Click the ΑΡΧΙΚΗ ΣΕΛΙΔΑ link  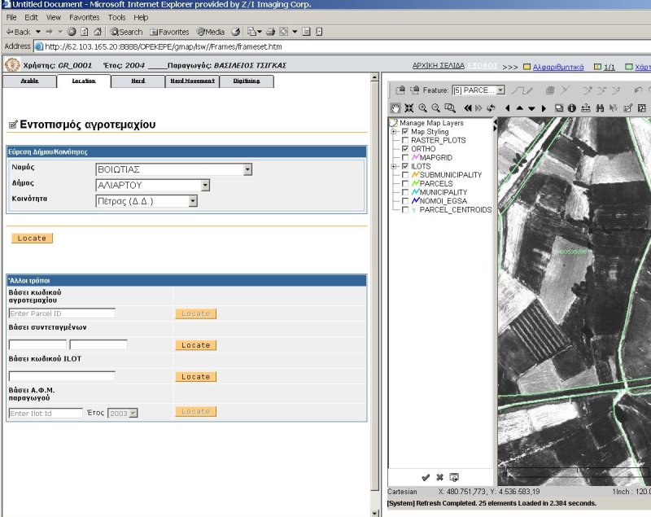(x=439, y=65)
